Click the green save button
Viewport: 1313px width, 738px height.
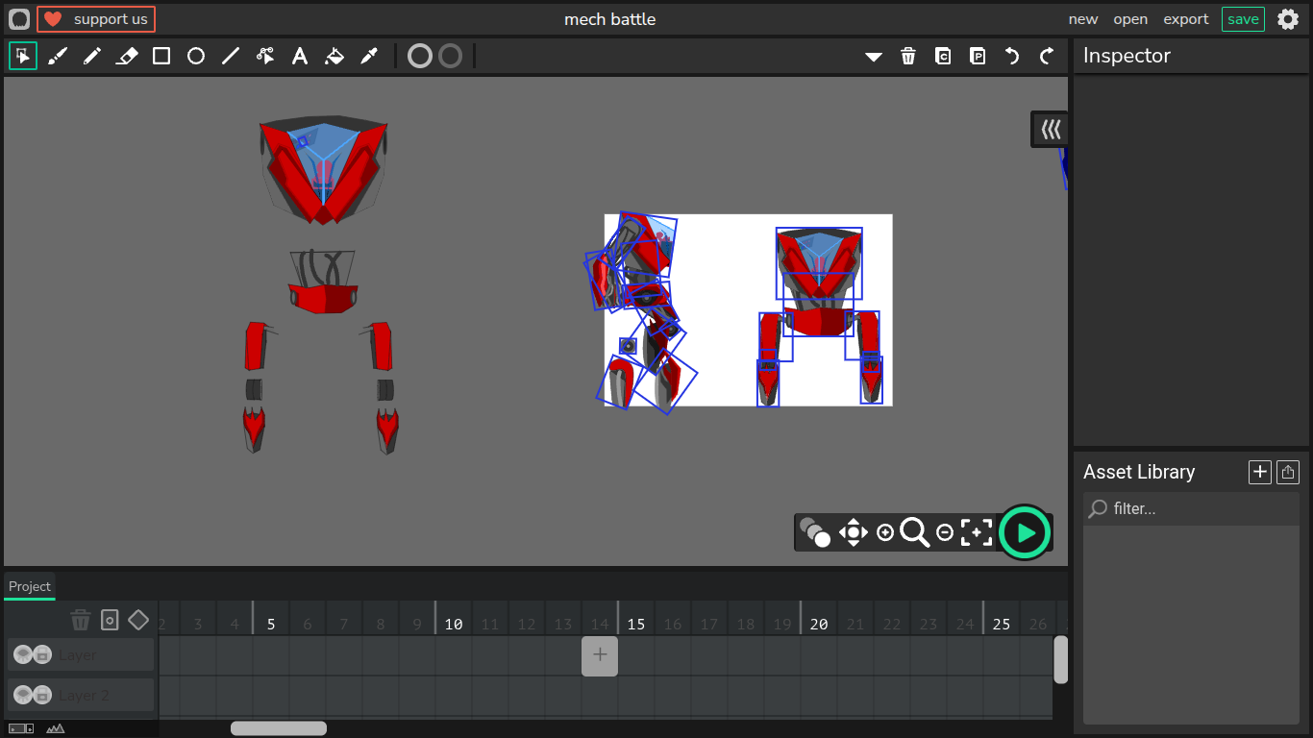coord(1243,19)
